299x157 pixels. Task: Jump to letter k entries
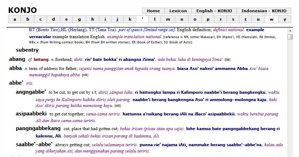[130, 20]
